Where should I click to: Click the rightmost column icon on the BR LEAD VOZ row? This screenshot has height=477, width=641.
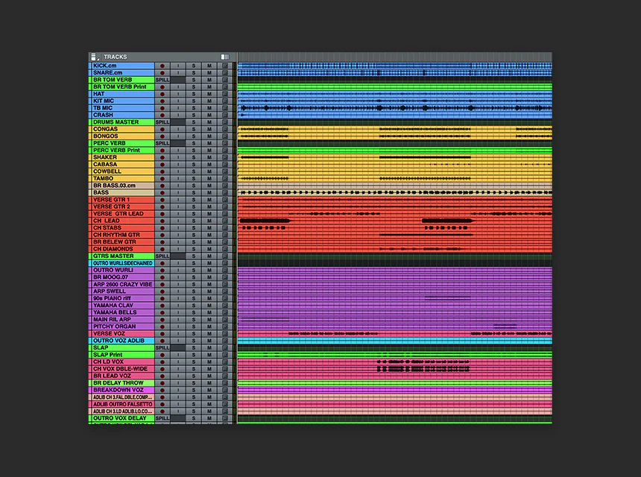pos(225,376)
